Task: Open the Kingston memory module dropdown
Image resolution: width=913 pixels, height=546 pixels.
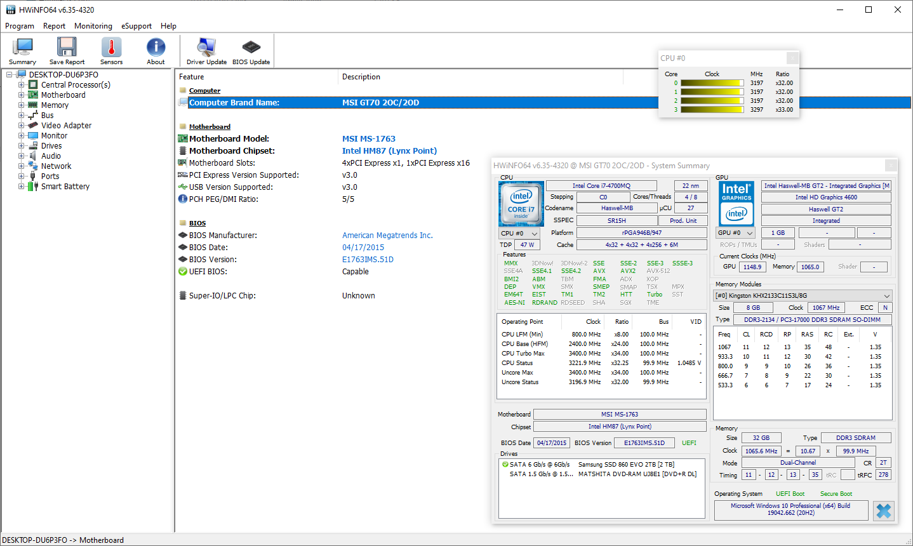Action: click(x=803, y=296)
